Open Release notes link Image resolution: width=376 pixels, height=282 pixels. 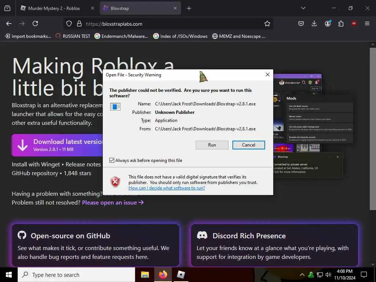coord(83,164)
